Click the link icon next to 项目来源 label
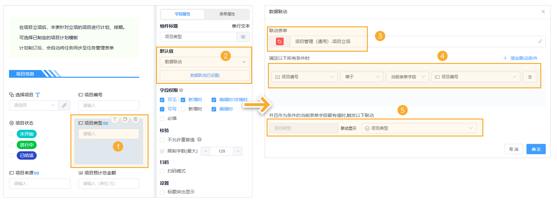The height and width of the screenshot is (203, 557). coord(37,173)
